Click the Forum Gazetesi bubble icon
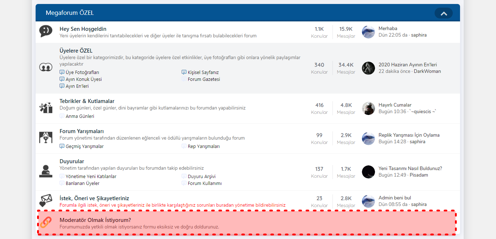Viewport: 496px width, 239px height. [184, 79]
